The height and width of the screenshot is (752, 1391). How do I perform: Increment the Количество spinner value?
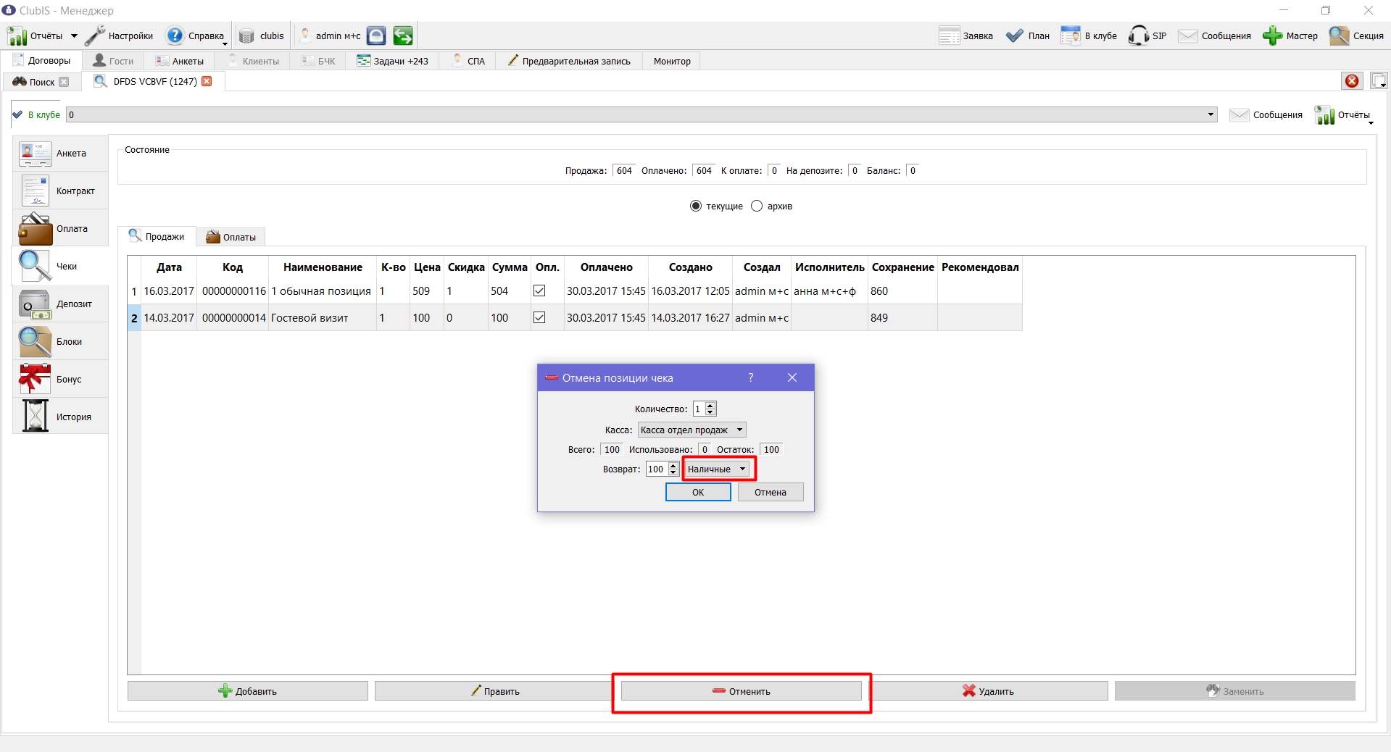click(x=710, y=405)
